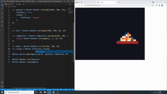The image size is (167, 94).
Task: Change the CRLF end-of-line setting
Action: tap(44, 90)
